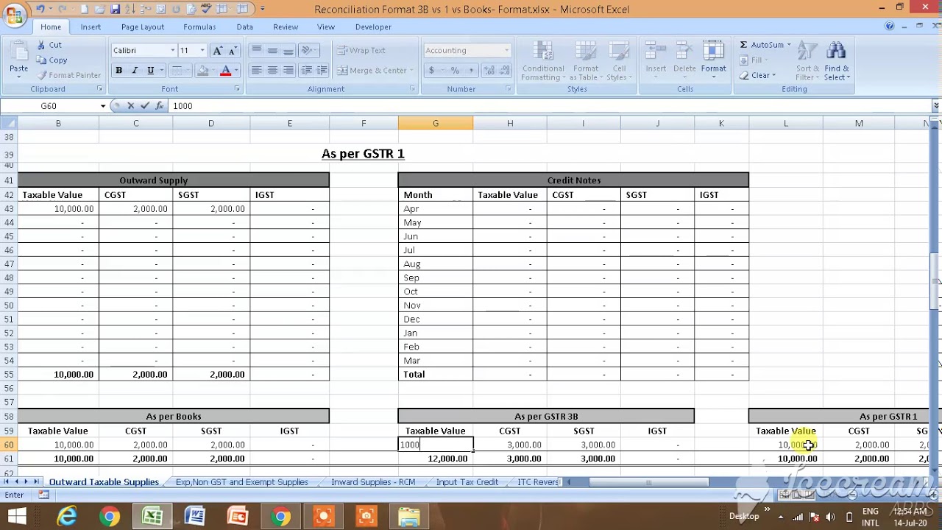Toggle Center horizontal alignment
This screenshot has width=942, height=530.
(x=272, y=71)
